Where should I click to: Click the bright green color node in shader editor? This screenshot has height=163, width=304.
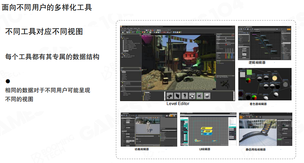[x=249, y=72]
